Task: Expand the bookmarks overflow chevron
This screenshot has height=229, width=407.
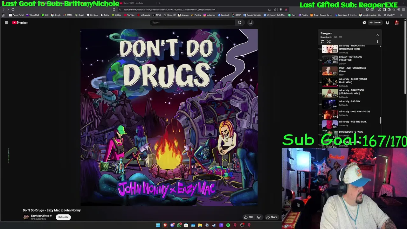Action: pyautogui.click(x=401, y=15)
